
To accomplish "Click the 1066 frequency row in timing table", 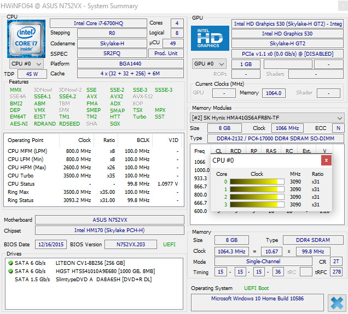I will click(200, 162).
